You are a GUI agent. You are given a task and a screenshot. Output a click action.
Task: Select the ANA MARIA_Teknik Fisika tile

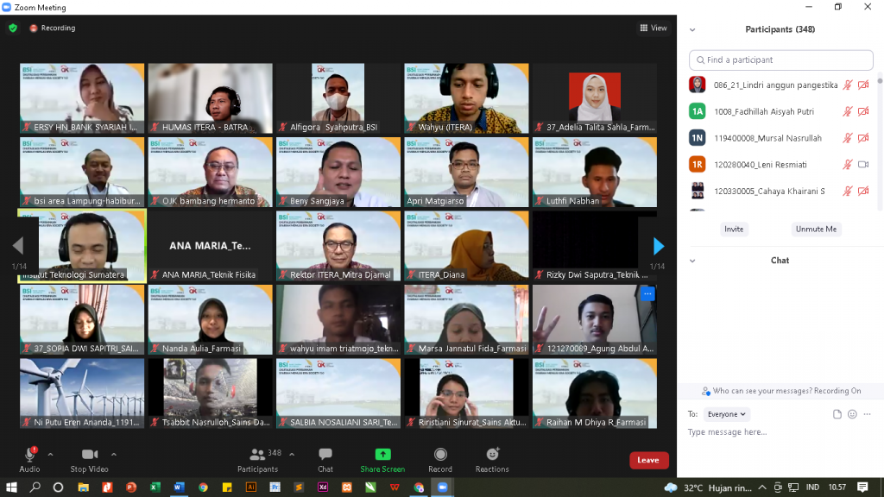[x=211, y=246]
